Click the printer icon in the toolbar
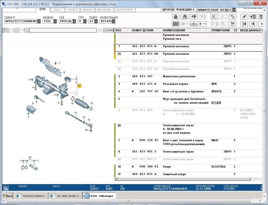The height and width of the screenshot is (205, 268). coord(176,17)
